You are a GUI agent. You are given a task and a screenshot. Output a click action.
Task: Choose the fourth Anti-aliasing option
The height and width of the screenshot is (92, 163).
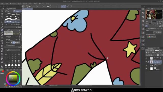[x=18, y=43]
